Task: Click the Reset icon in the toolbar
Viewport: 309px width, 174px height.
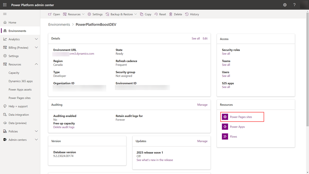Action: (156, 14)
